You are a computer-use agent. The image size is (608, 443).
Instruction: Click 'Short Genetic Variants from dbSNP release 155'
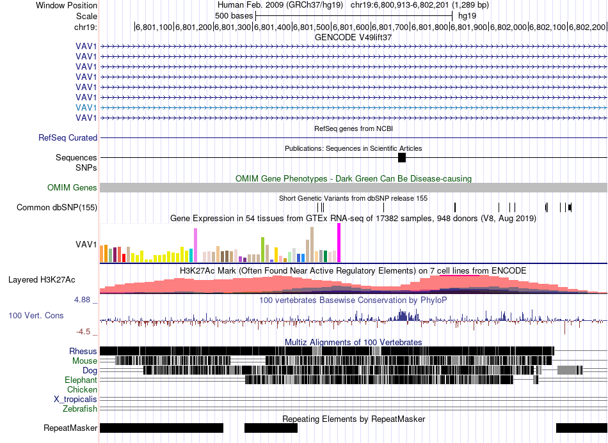pos(353,198)
